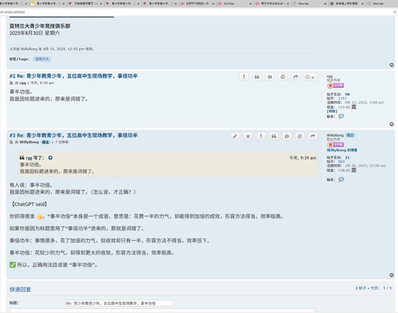Image resolution: width=398 pixels, height=313 pixels.
Task: Report post #2 using the exclamation icon
Action: click(x=244, y=77)
